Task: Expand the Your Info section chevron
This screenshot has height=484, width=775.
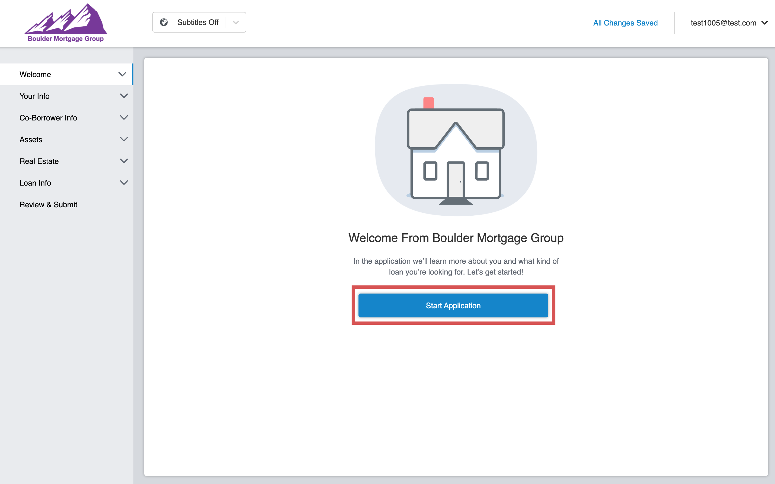Action: point(124,96)
